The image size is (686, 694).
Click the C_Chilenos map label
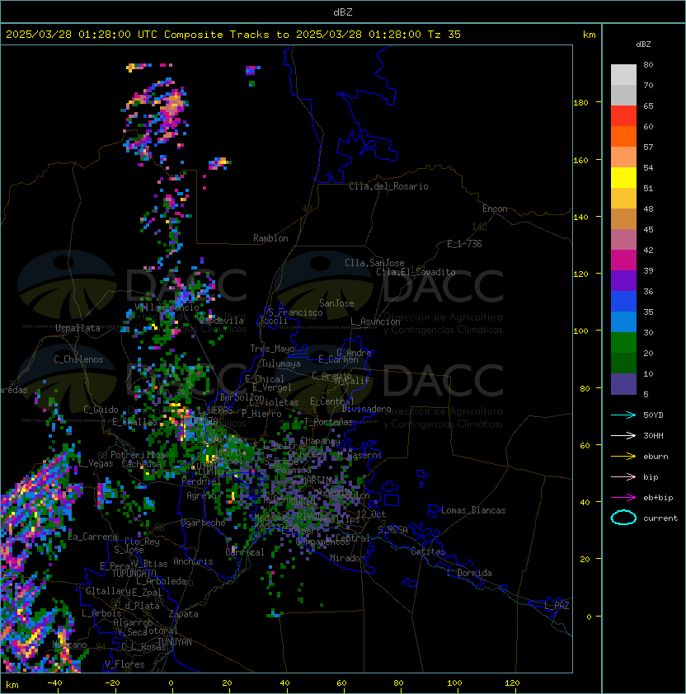click(78, 359)
